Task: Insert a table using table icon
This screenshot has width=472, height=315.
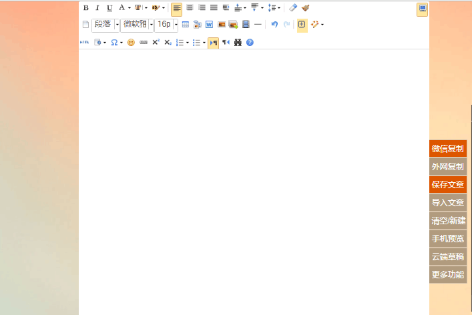Action: click(186, 25)
